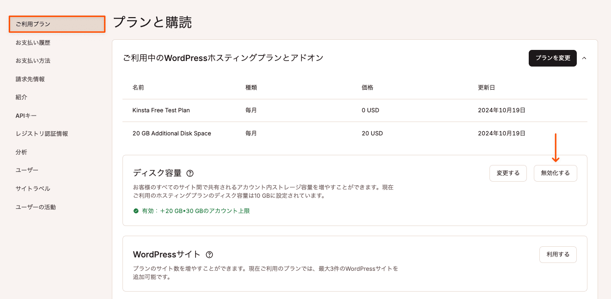Open ユーザーの活動 in the sidebar

point(36,207)
